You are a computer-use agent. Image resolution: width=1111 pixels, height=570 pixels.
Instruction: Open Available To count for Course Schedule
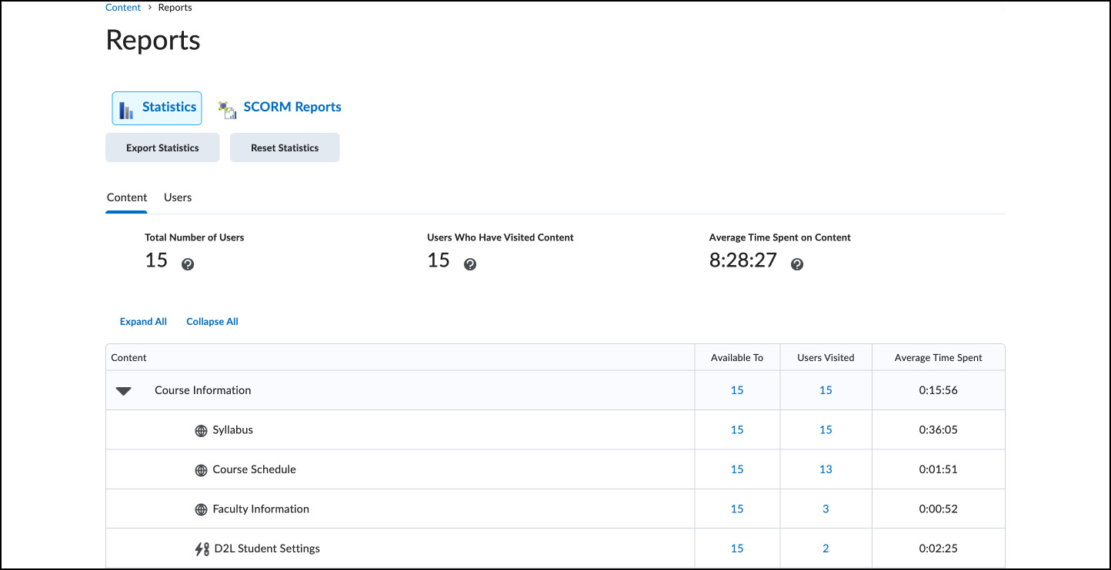(x=737, y=469)
